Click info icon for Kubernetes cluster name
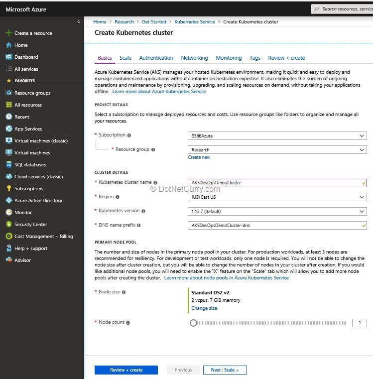This screenshot has width=373, height=379. click(x=155, y=183)
